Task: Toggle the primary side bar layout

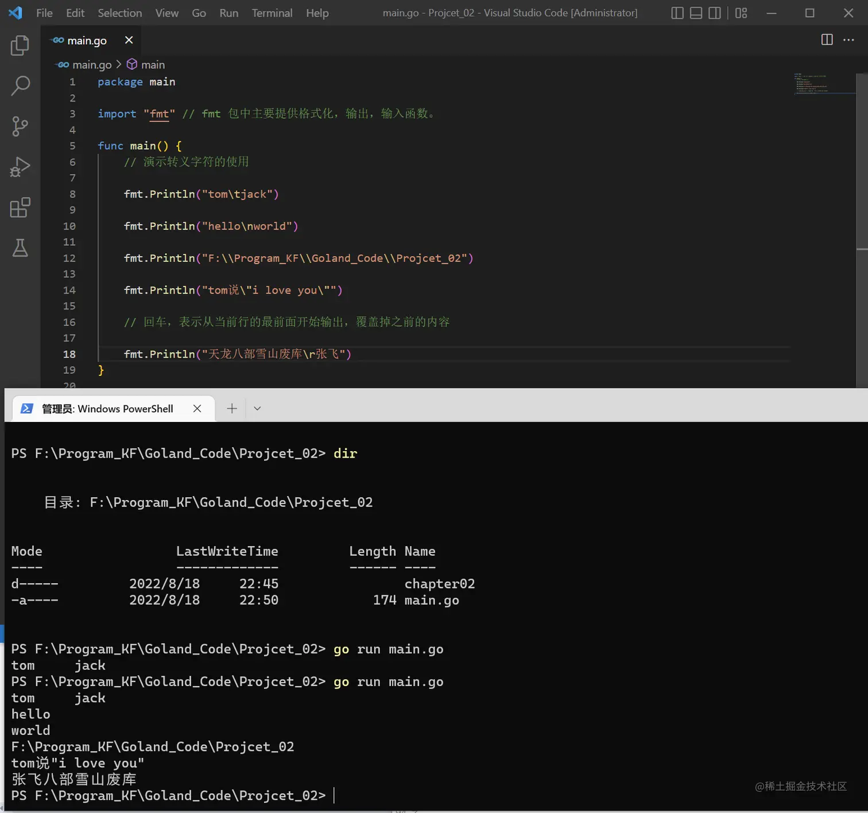Action: pos(677,13)
